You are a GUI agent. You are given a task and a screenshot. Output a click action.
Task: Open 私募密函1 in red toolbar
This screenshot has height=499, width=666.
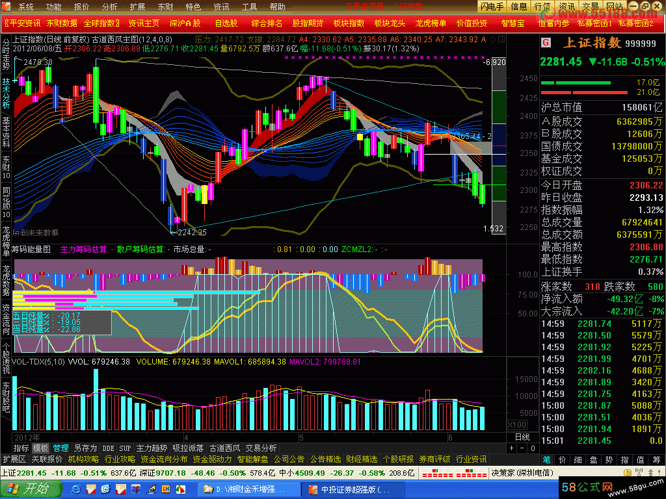click(x=594, y=23)
